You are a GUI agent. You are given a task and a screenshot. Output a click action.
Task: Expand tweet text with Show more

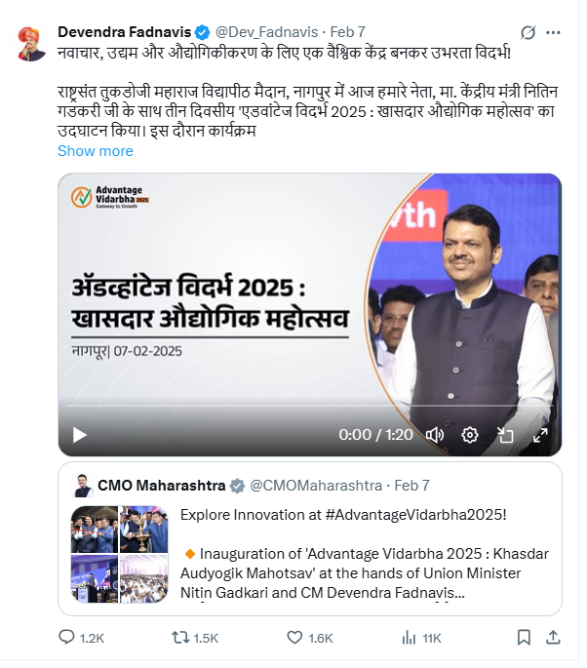point(96,151)
